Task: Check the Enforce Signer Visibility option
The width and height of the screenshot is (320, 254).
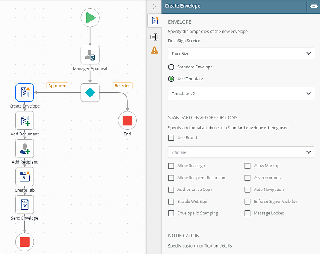Action: point(247,201)
